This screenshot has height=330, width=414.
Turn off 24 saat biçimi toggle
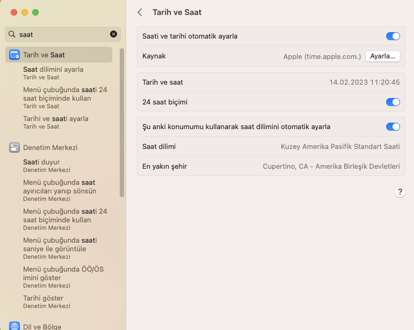(393, 102)
